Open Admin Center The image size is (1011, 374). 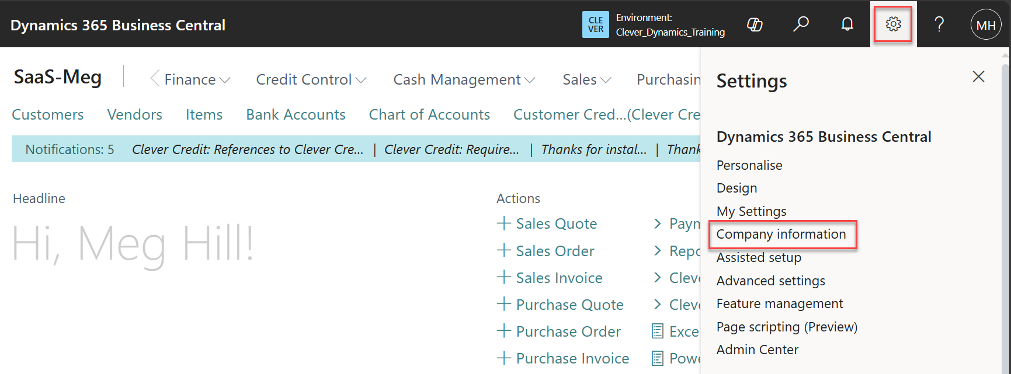[758, 349]
